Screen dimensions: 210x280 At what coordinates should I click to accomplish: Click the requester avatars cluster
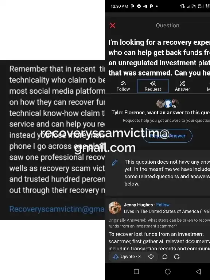click(167, 104)
